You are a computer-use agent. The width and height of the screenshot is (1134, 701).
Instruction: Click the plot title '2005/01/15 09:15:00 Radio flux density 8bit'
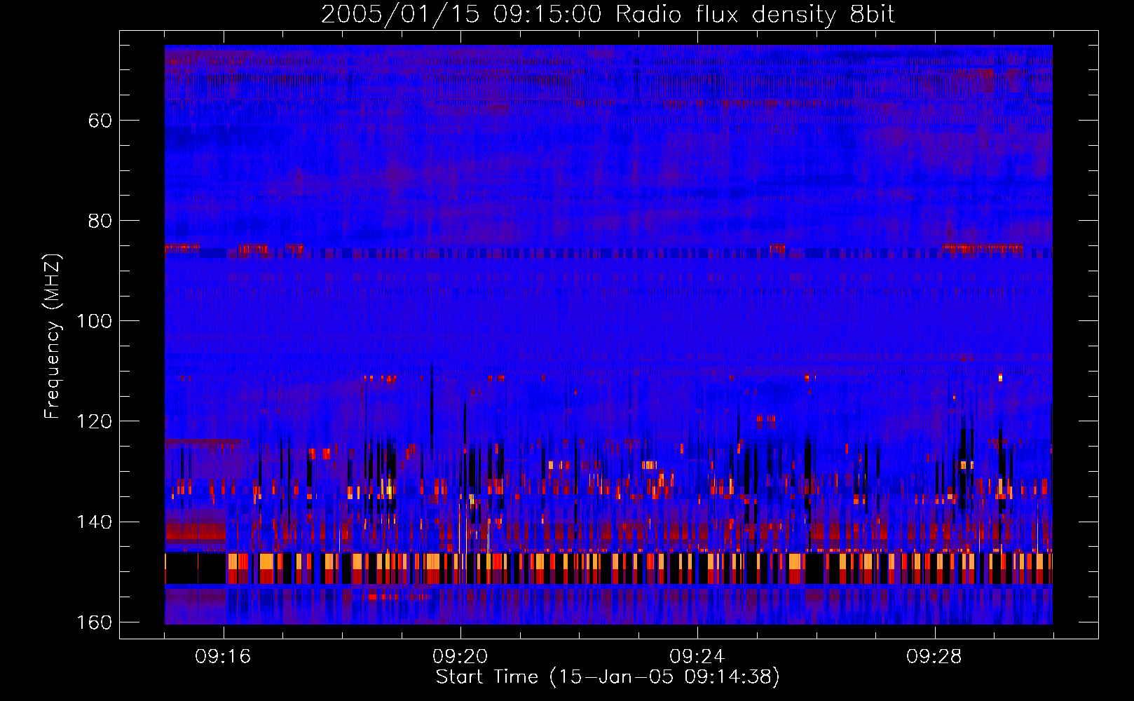pyautogui.click(x=608, y=15)
